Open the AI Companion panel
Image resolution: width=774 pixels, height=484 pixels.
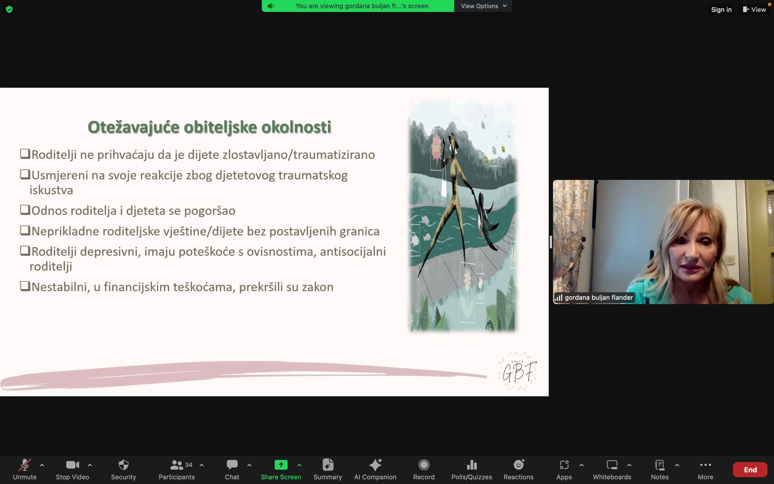pos(375,469)
